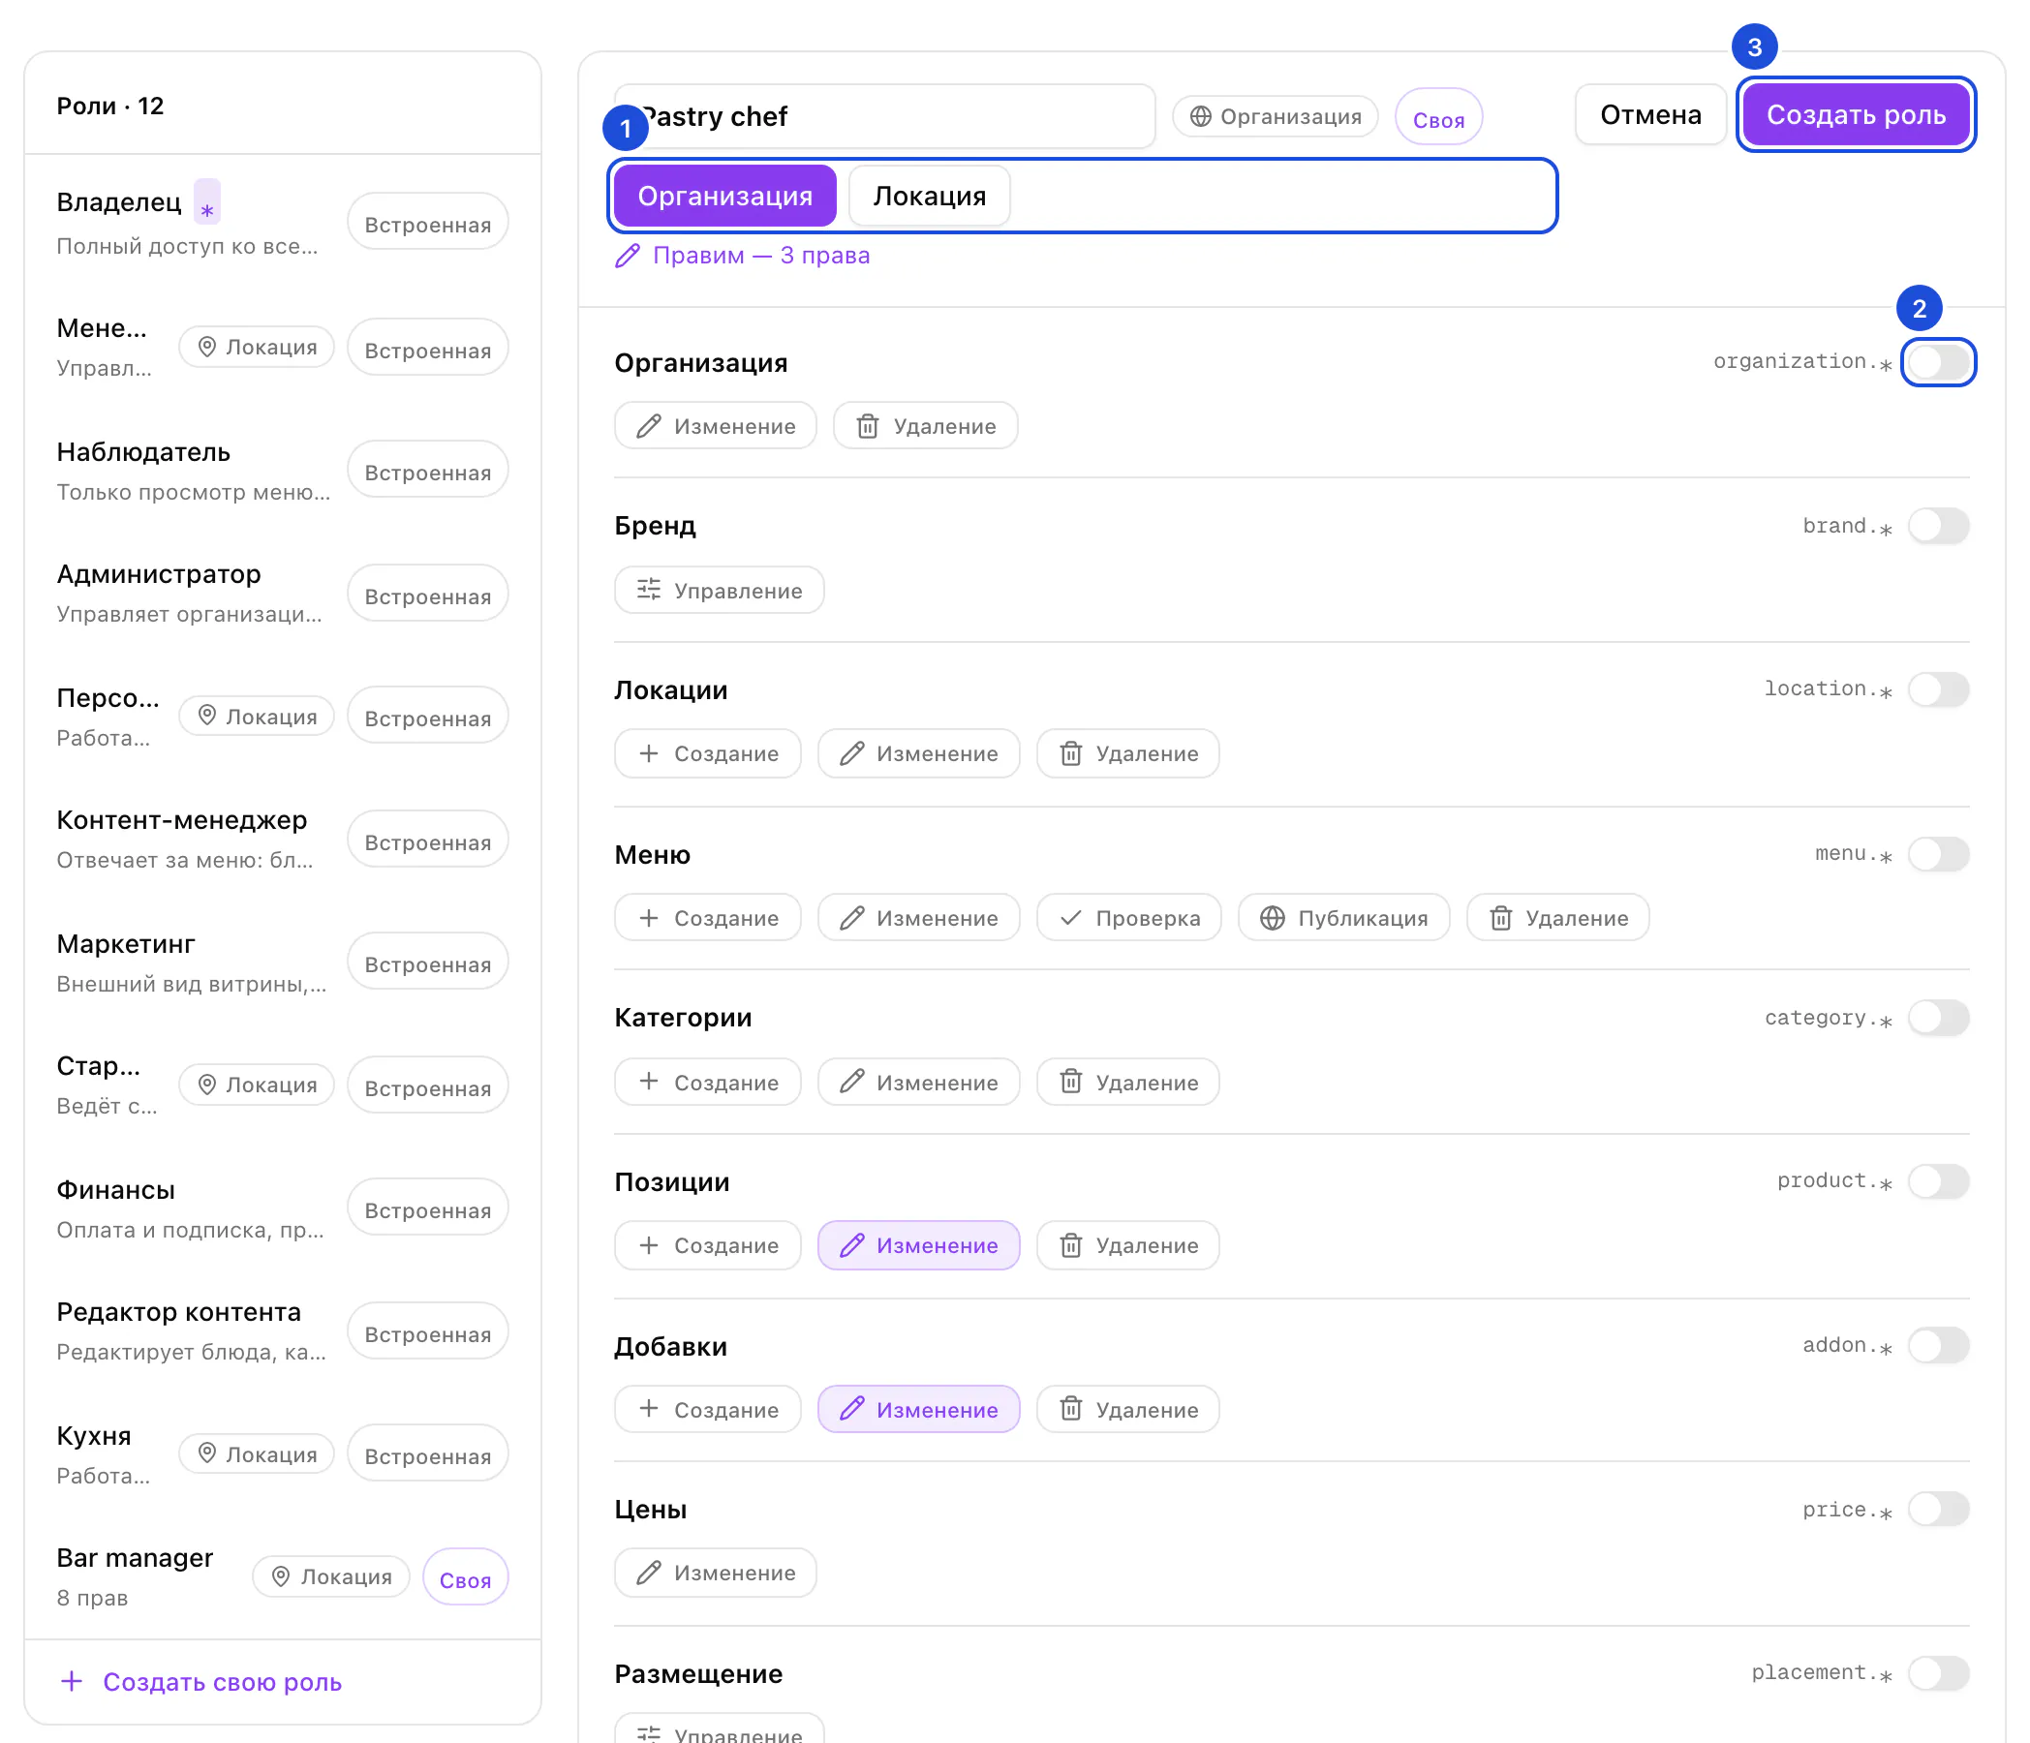Select Создание chip under Категории
Image resolution: width=2030 pixels, height=1743 pixels.
click(707, 1083)
